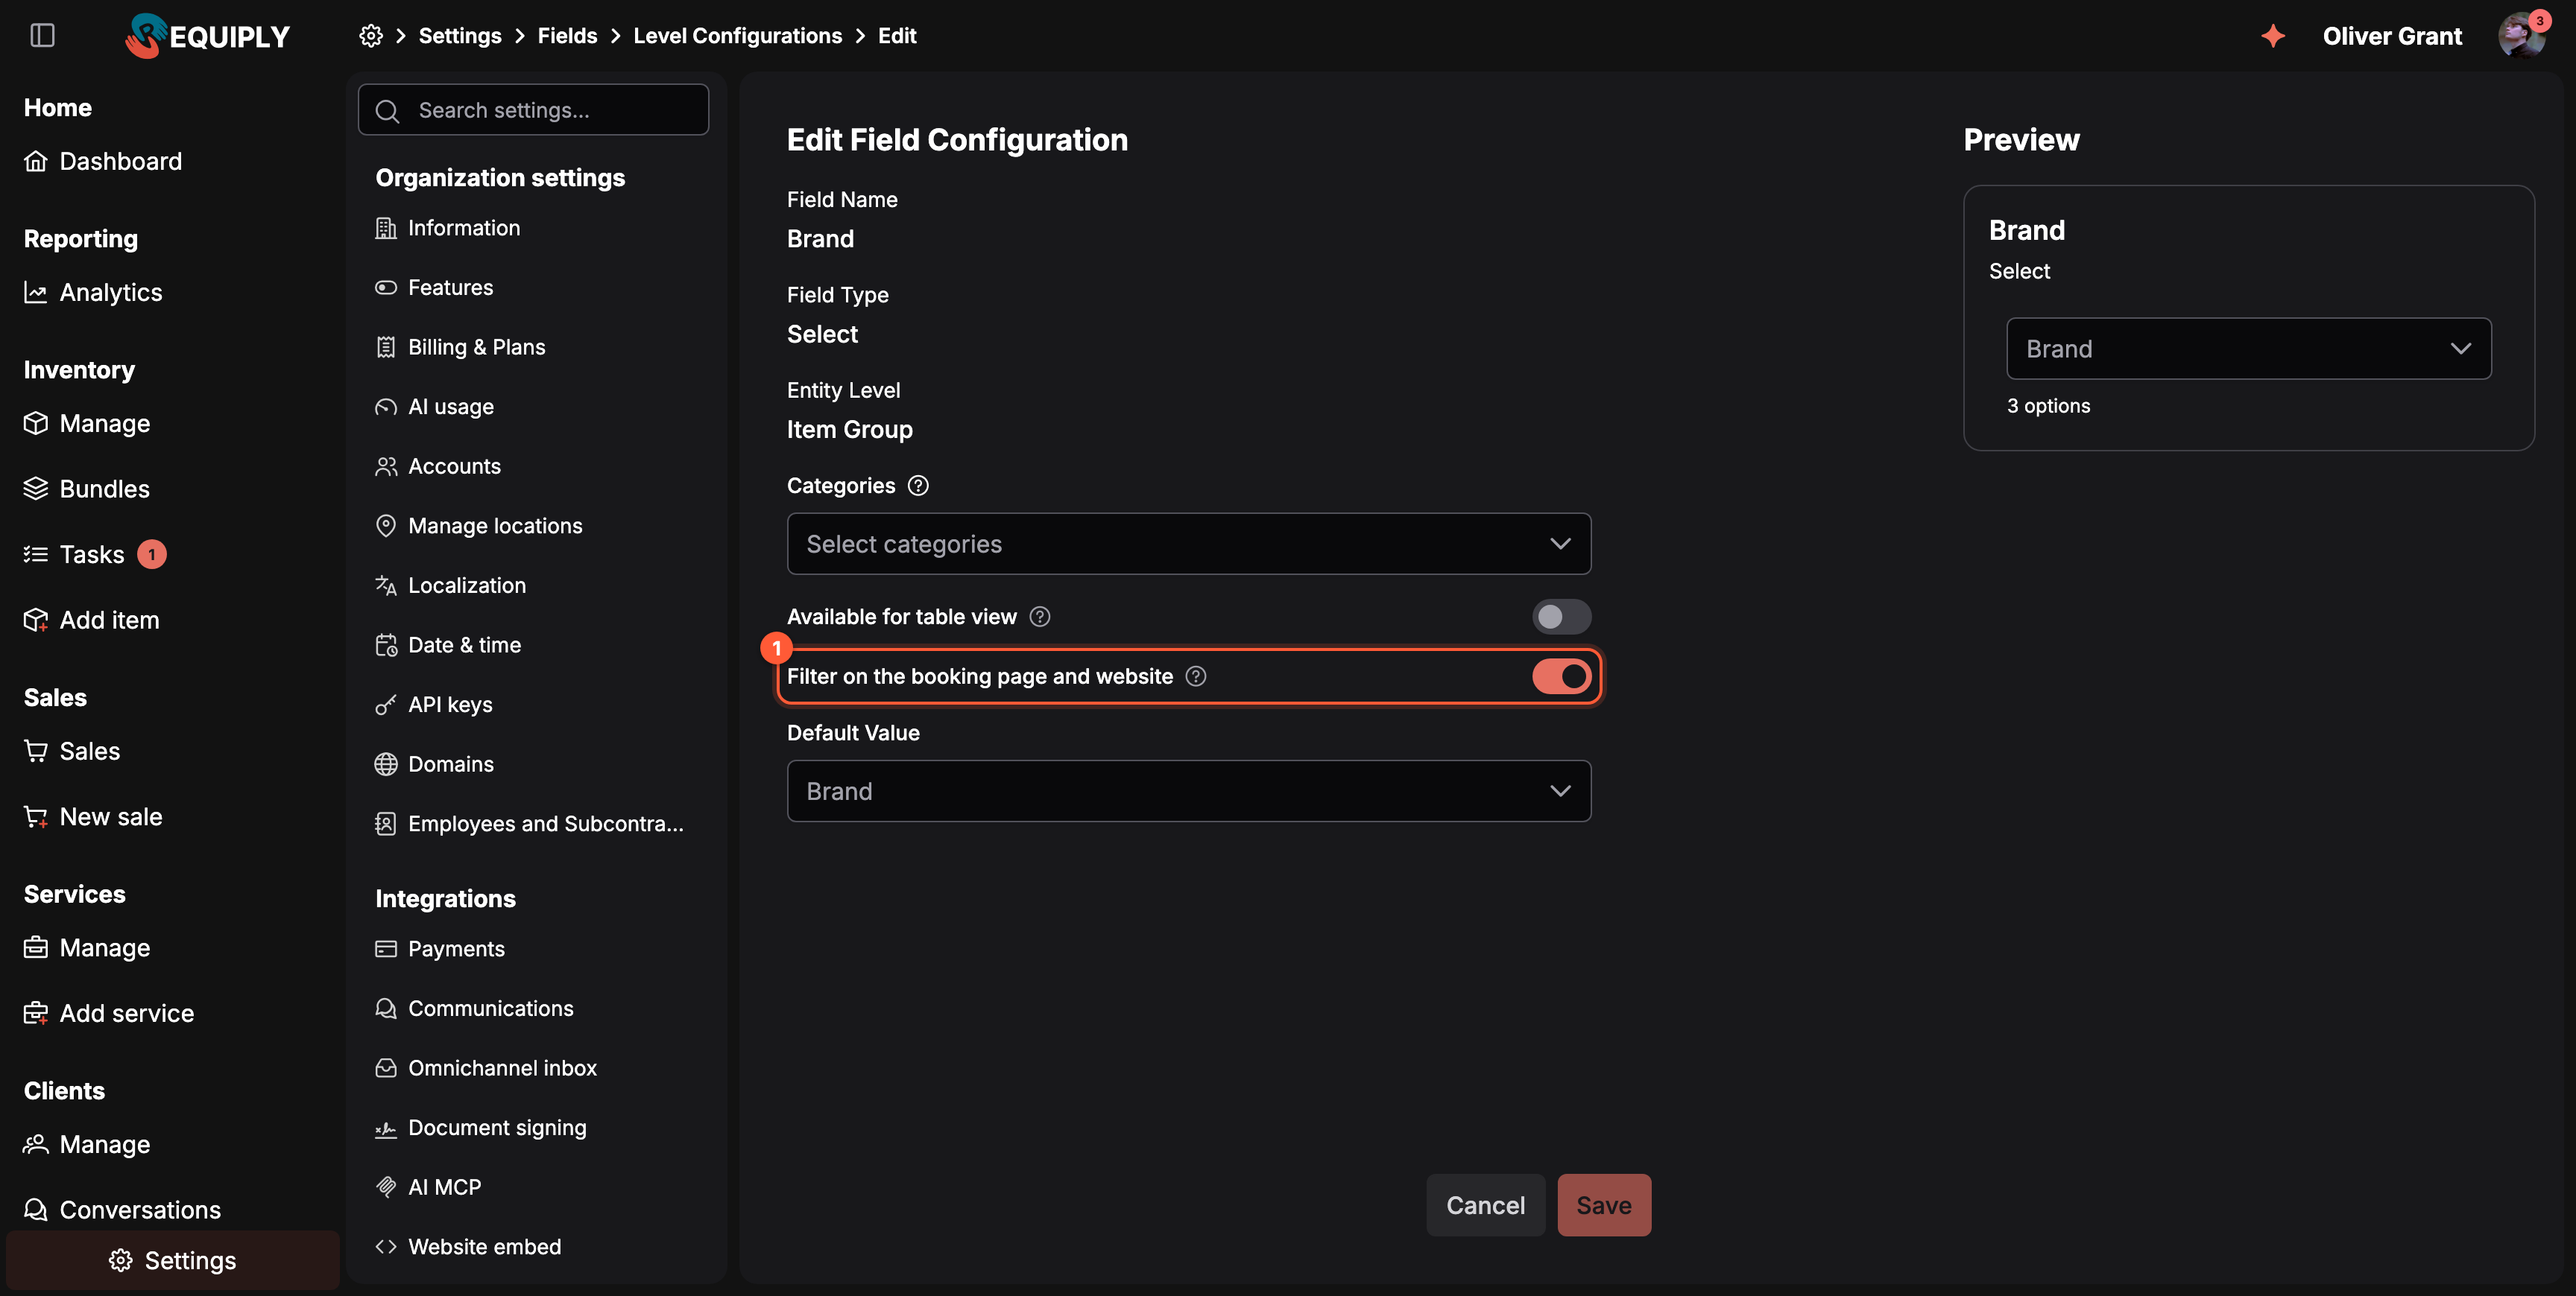Go to Bundles in Inventory

coord(87,489)
